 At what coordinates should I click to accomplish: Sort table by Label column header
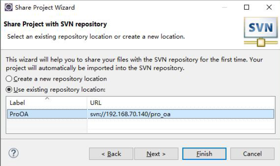[x=47, y=103]
